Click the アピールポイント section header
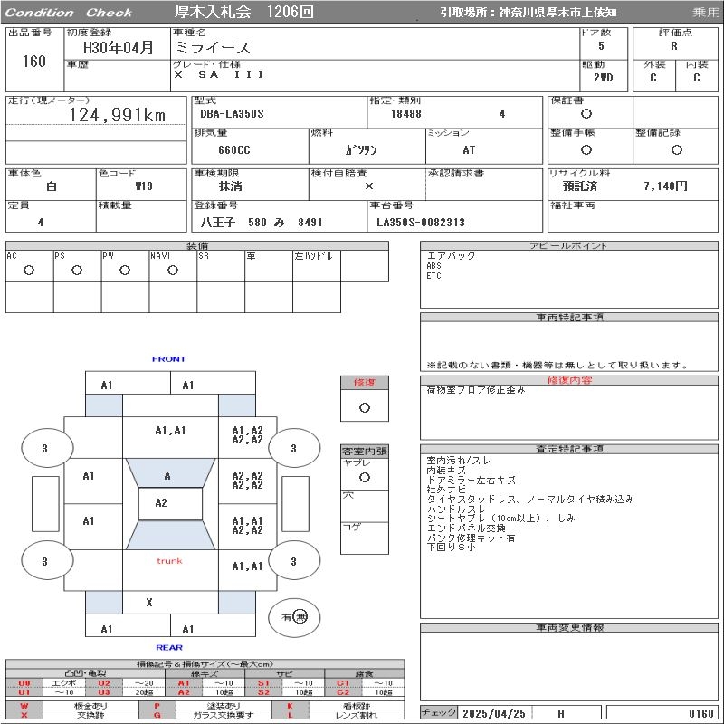Image resolution: width=724 pixels, height=724 pixels. 569,246
